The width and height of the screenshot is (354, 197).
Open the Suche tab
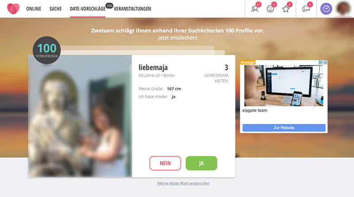coord(56,9)
